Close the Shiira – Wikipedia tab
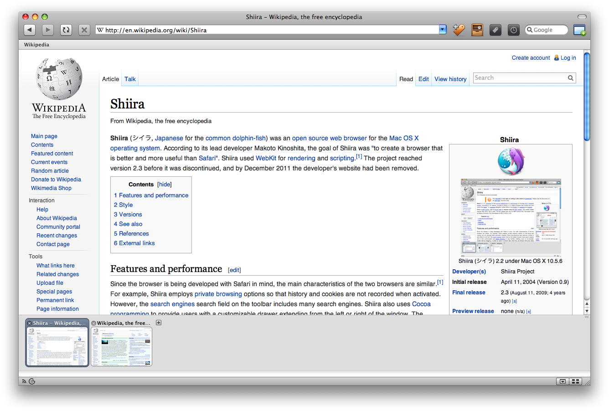This screenshot has width=609, height=411. [30, 323]
